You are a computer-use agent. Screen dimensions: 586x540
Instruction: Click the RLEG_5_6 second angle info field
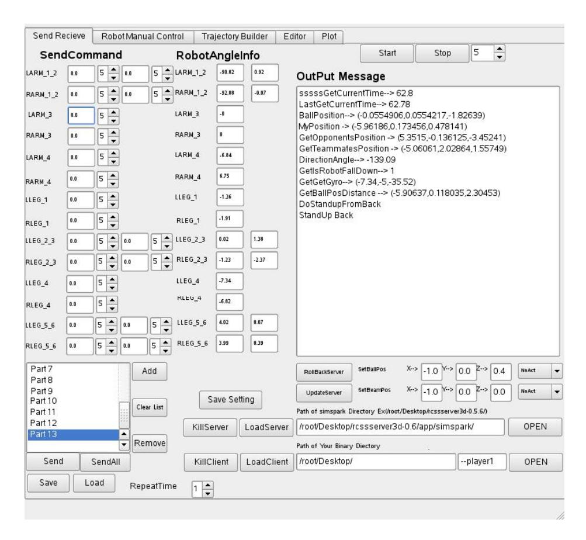264,344
